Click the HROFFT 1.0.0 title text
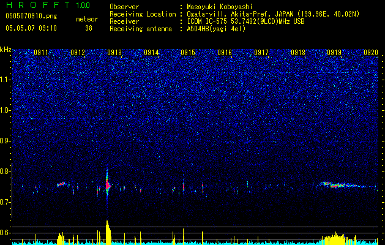Screen dimensions: 385x245 48,5
